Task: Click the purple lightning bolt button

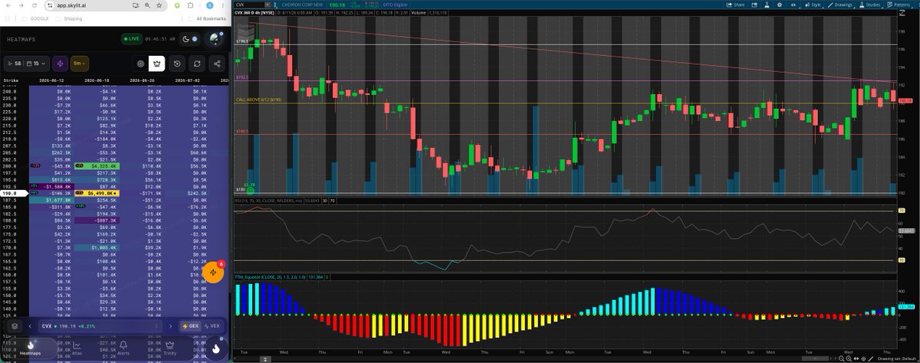Action: tap(60, 64)
